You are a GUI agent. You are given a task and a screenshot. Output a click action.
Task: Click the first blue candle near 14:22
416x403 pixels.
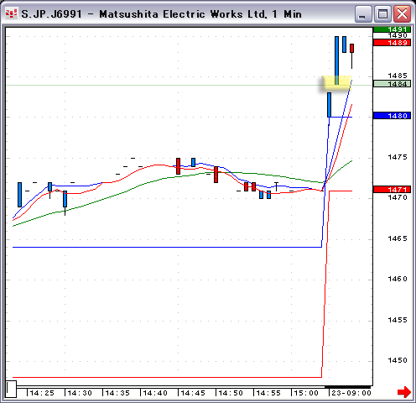(x=19, y=195)
